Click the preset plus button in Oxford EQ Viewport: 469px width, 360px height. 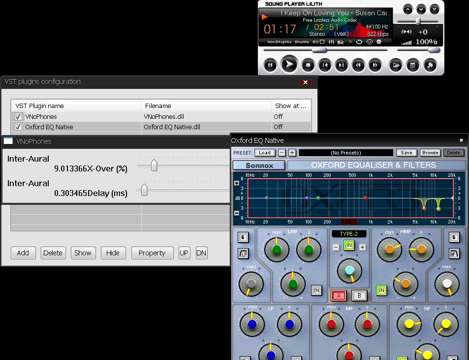(292, 153)
